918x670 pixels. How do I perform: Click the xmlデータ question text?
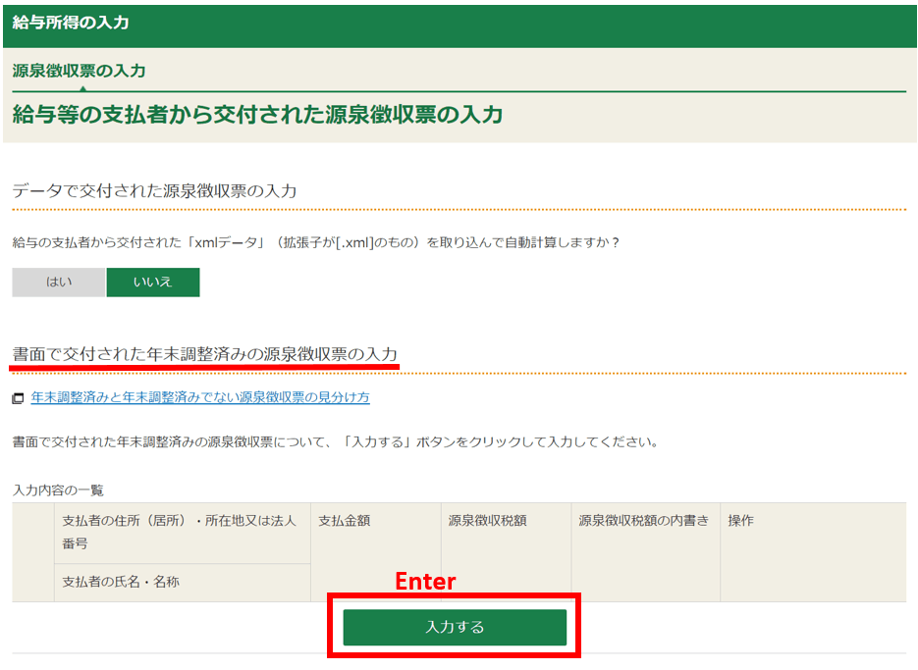coord(316,242)
